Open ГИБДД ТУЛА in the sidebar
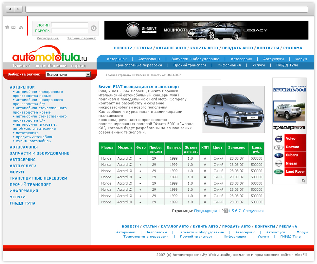 pyautogui.click(x=23, y=203)
